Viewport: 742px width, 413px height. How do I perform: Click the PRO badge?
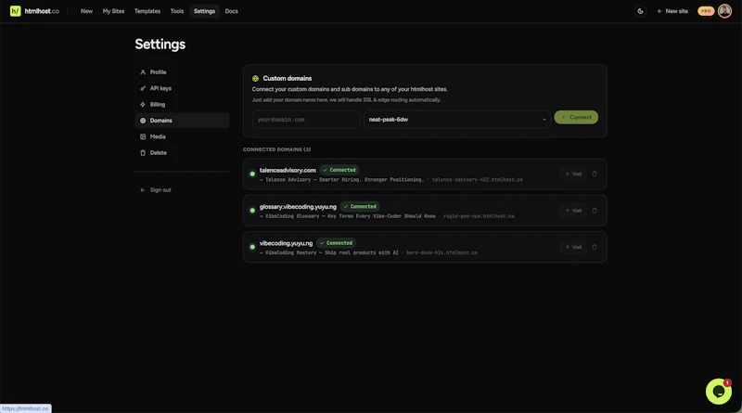(706, 11)
